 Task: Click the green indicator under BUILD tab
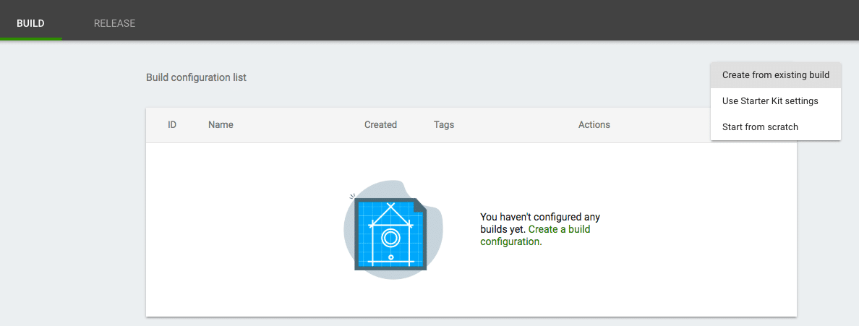pyautogui.click(x=30, y=38)
